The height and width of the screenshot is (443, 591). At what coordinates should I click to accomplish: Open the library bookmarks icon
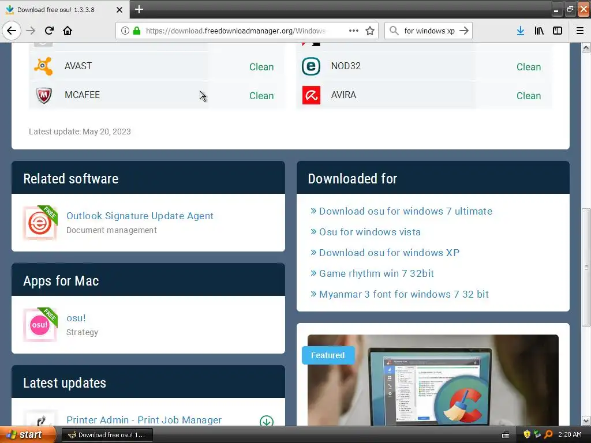tap(539, 31)
